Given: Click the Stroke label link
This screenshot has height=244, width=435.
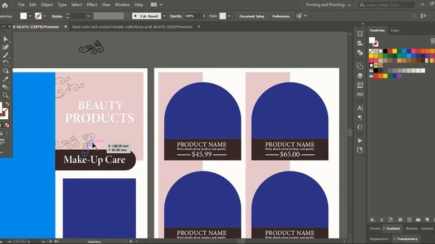Looking at the screenshot, I should tap(57, 16).
